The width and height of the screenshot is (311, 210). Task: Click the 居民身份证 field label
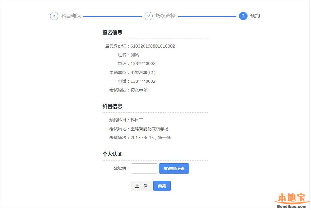[x=116, y=46]
